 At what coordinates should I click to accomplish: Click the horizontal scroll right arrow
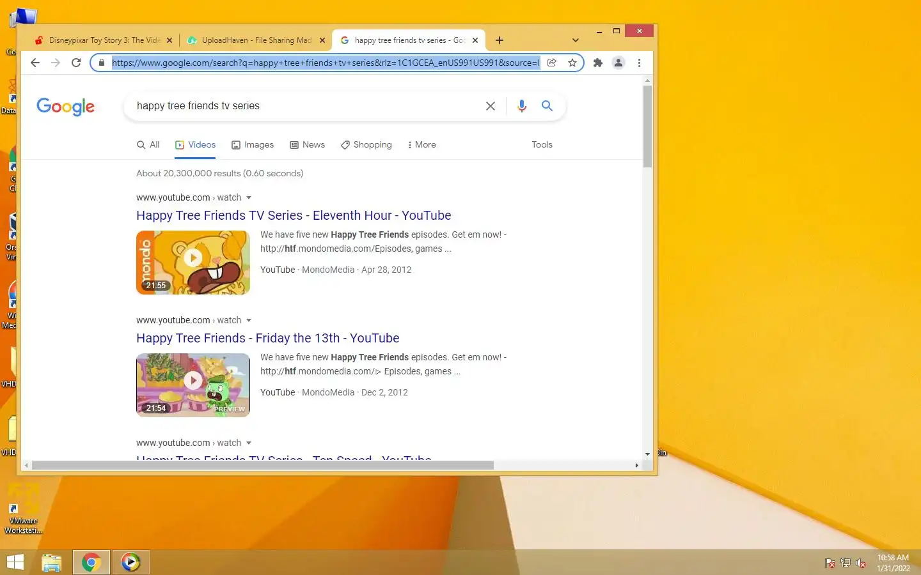[x=636, y=465]
